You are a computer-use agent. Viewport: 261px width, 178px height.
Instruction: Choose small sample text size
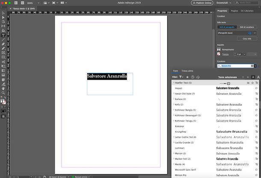248,77
